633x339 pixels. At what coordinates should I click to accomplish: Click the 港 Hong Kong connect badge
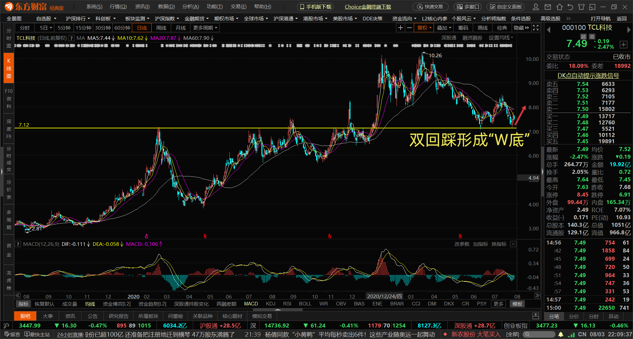(x=592, y=37)
